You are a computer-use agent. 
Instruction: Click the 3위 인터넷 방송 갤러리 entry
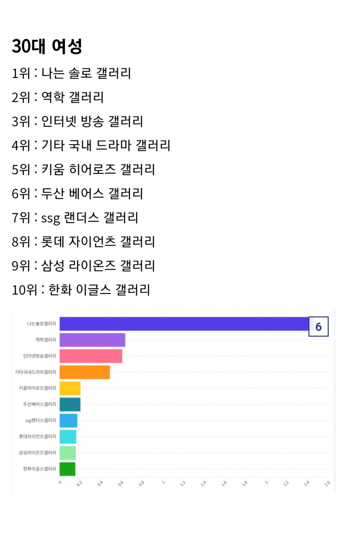click(77, 122)
